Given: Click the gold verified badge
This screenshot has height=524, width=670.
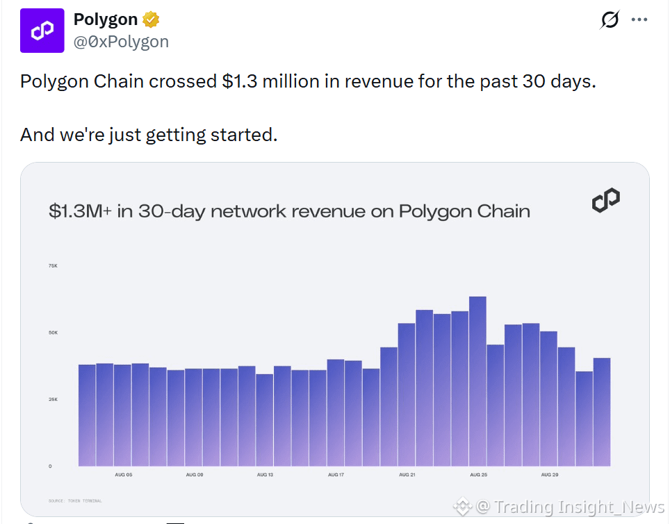Looking at the screenshot, I should click(x=151, y=19).
